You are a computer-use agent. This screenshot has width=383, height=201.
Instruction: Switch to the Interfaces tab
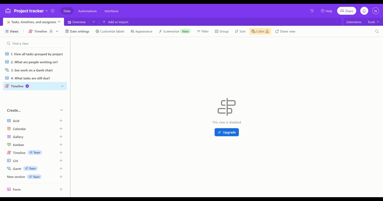(x=111, y=11)
